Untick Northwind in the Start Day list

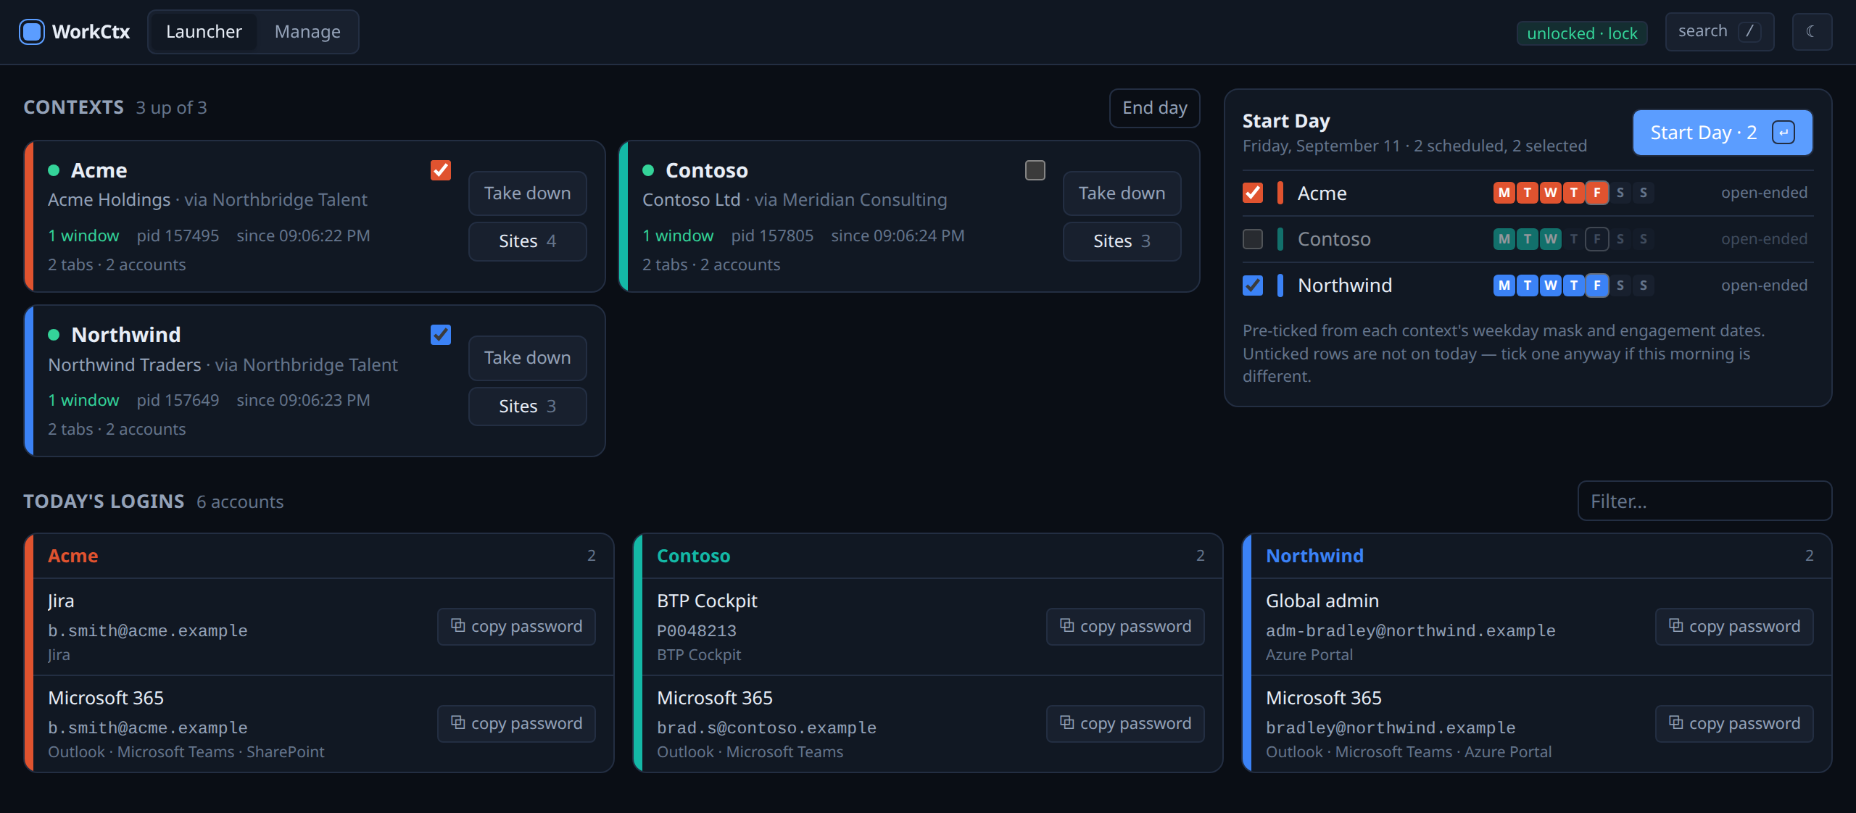(x=1252, y=285)
